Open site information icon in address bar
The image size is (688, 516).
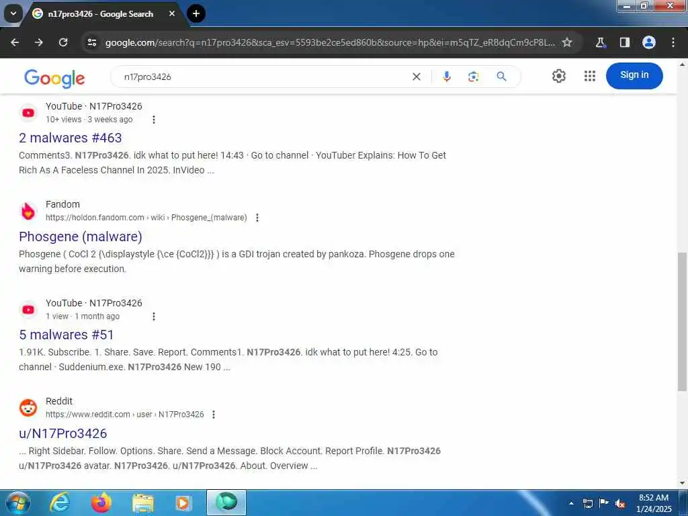(92, 42)
